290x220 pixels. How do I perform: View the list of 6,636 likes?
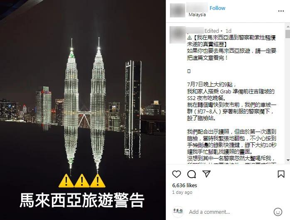click(x=184, y=185)
